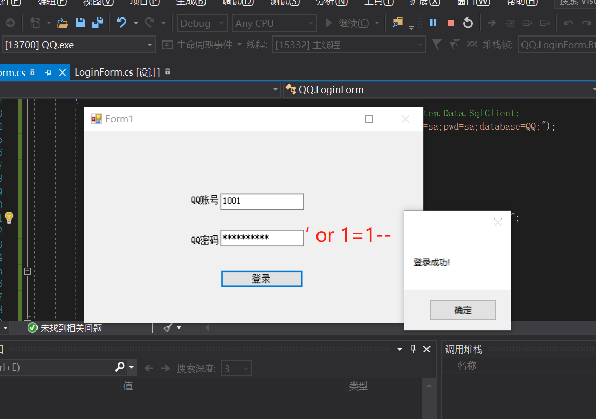The width and height of the screenshot is (596, 419).
Task: Click the code cleanup brush icon
Action: click(167, 327)
